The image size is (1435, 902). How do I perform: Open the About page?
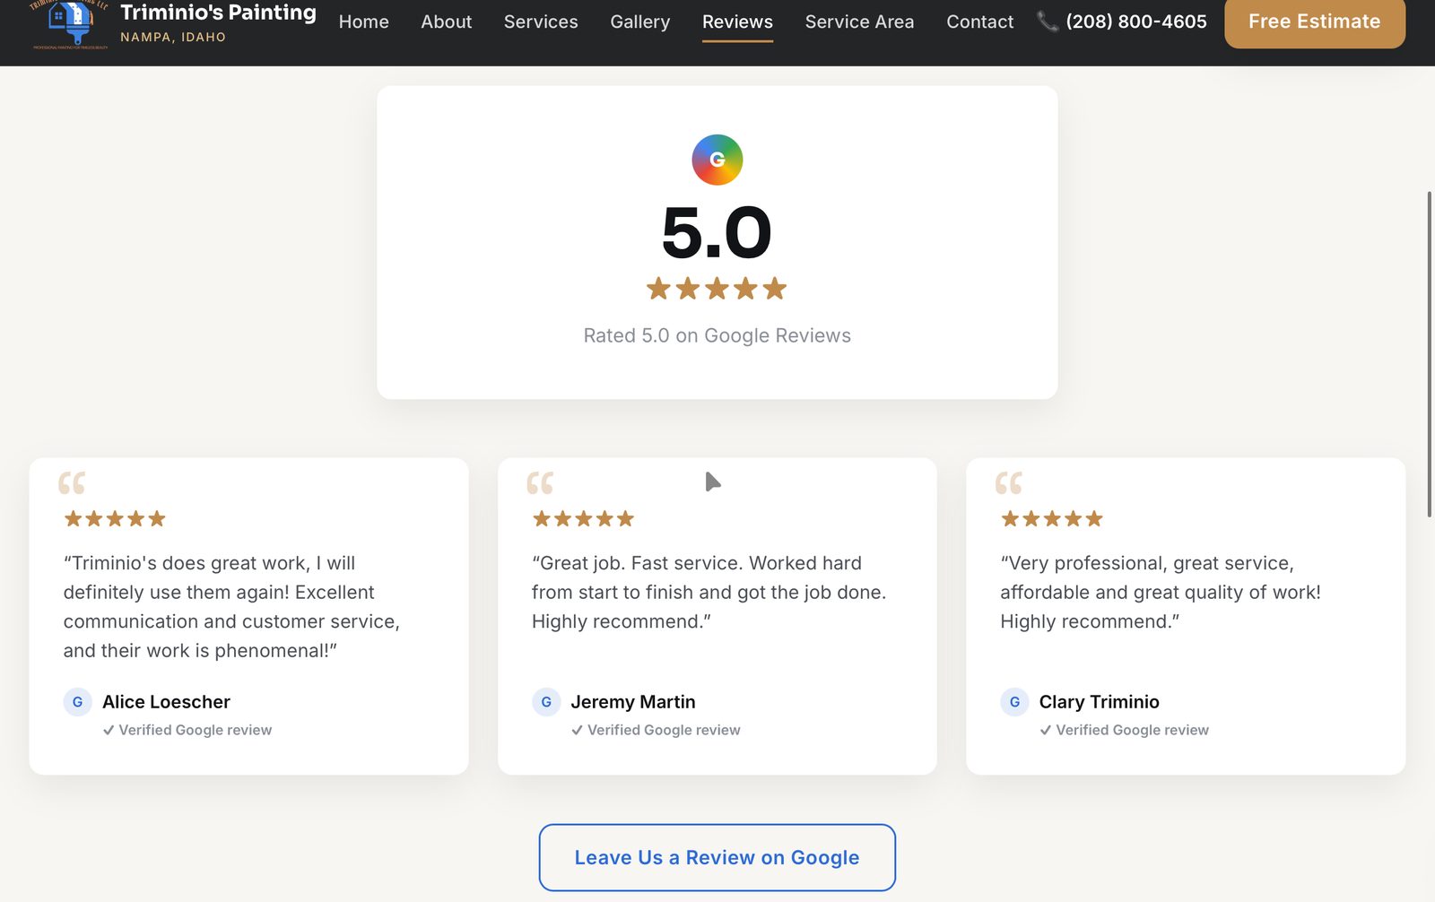(x=447, y=22)
